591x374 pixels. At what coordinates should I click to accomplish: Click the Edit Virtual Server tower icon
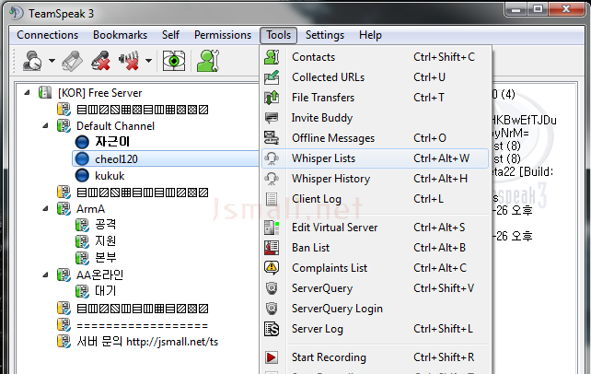click(x=272, y=228)
